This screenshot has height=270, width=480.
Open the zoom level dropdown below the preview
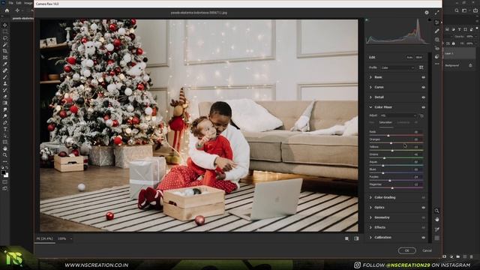click(65, 238)
